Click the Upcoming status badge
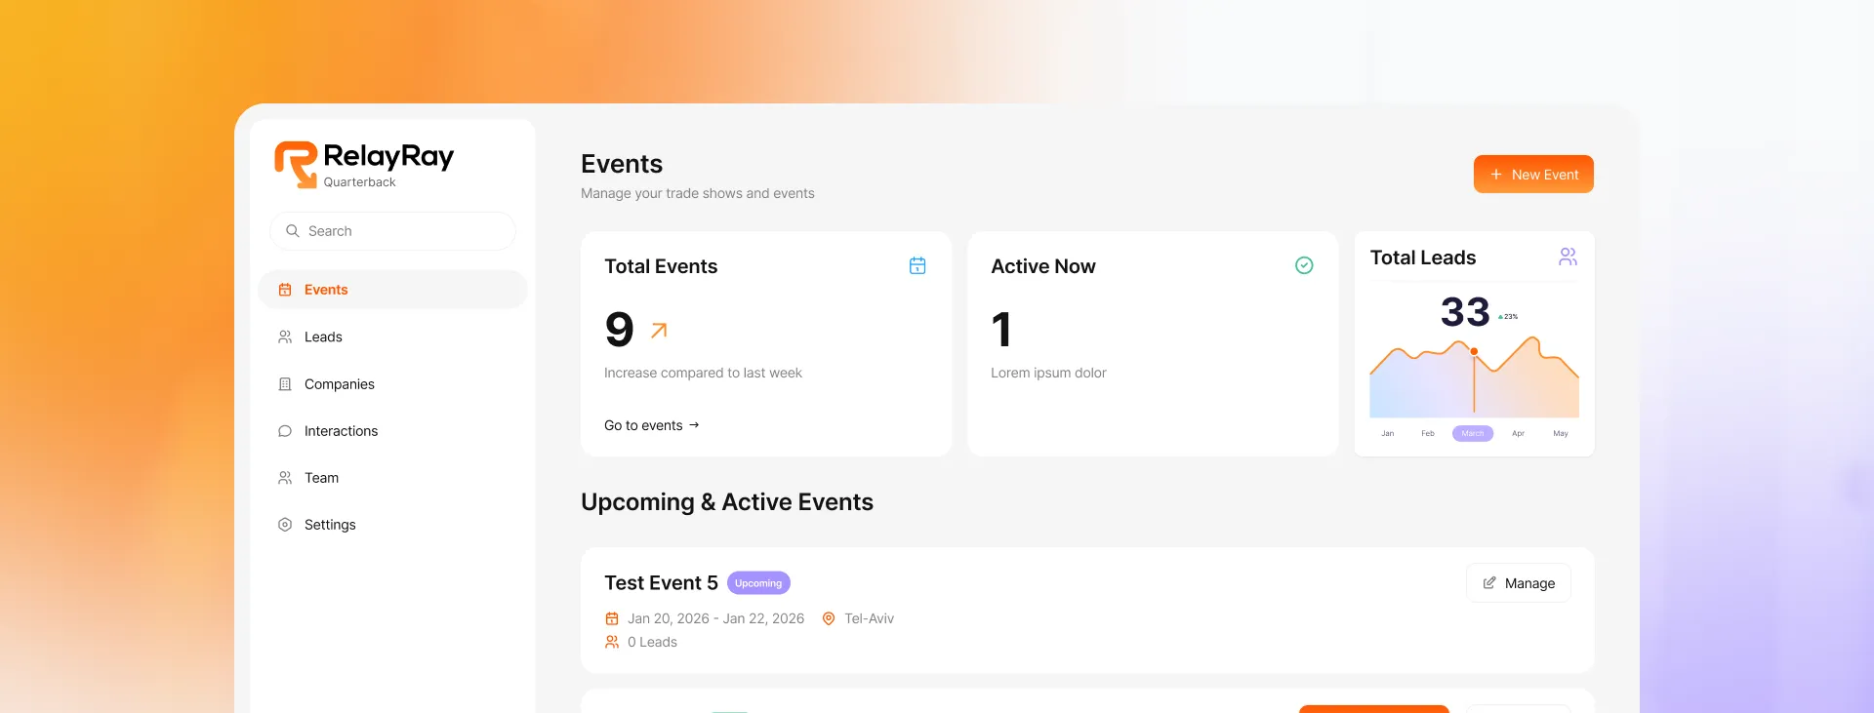This screenshot has width=1874, height=713. [x=758, y=583]
